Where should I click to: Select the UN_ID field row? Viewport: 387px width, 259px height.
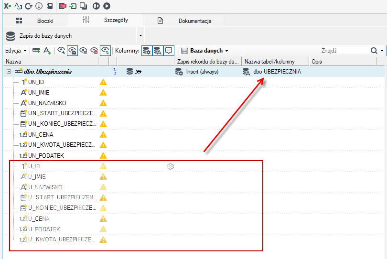tap(194, 82)
